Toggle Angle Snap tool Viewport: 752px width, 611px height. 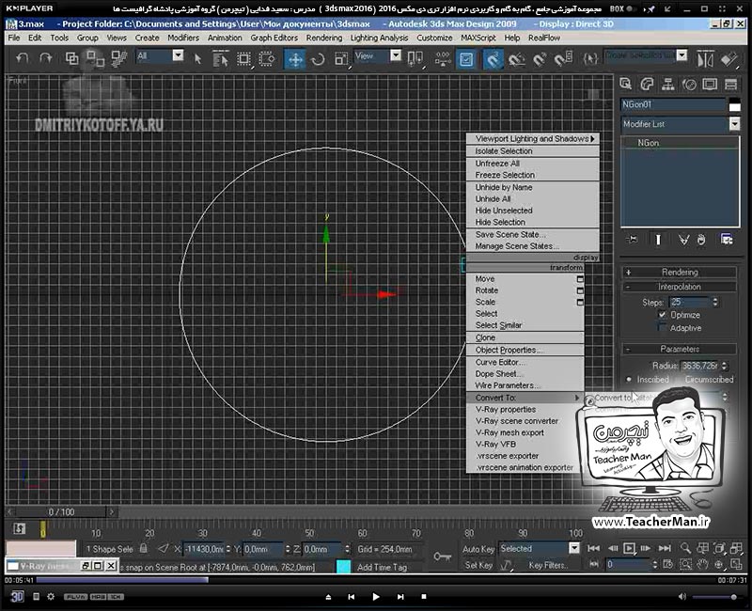tap(516, 59)
